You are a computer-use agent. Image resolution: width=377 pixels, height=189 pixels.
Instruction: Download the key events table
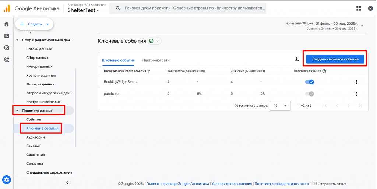coord(296,59)
